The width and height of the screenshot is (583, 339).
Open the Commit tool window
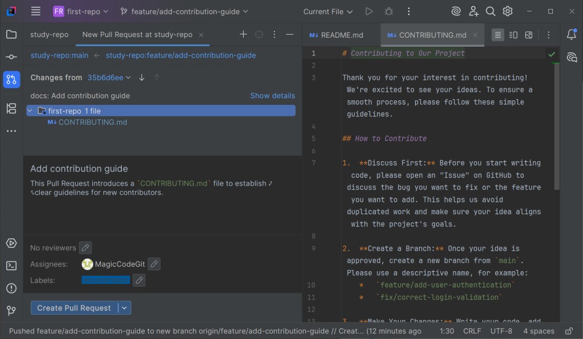click(x=11, y=57)
